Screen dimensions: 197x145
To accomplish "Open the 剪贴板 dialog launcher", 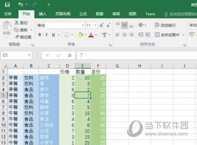I will point(33,45).
